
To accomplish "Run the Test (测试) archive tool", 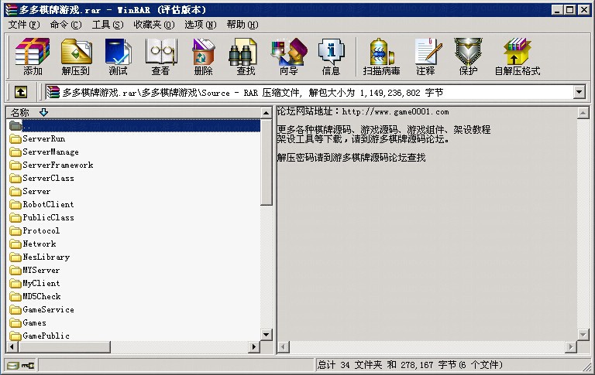I will point(118,56).
